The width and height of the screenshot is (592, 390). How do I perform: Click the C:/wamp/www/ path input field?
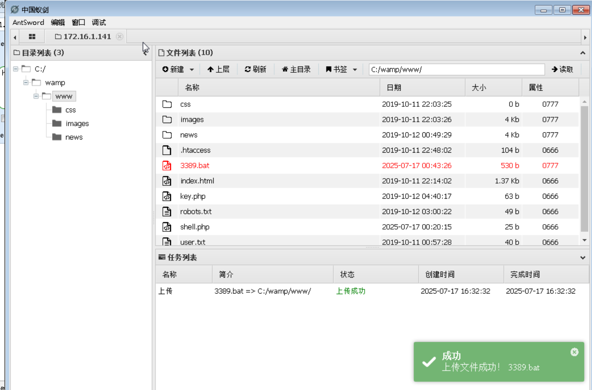(x=456, y=69)
